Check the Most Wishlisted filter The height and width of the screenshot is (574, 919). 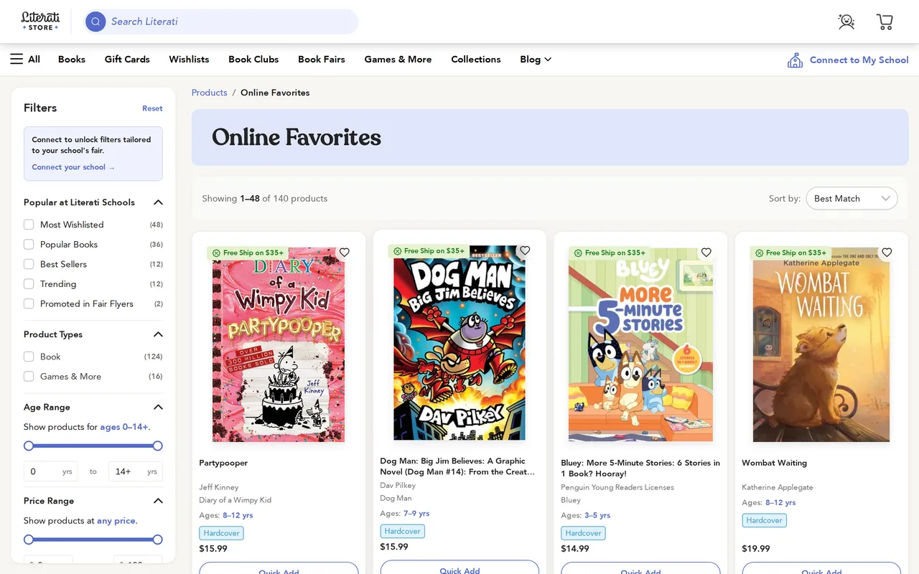pyautogui.click(x=29, y=225)
